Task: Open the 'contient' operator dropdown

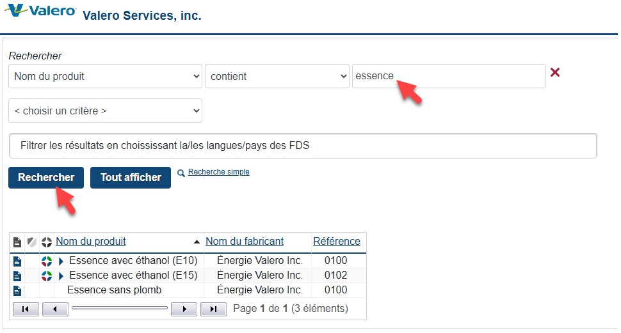Action: pyautogui.click(x=277, y=76)
